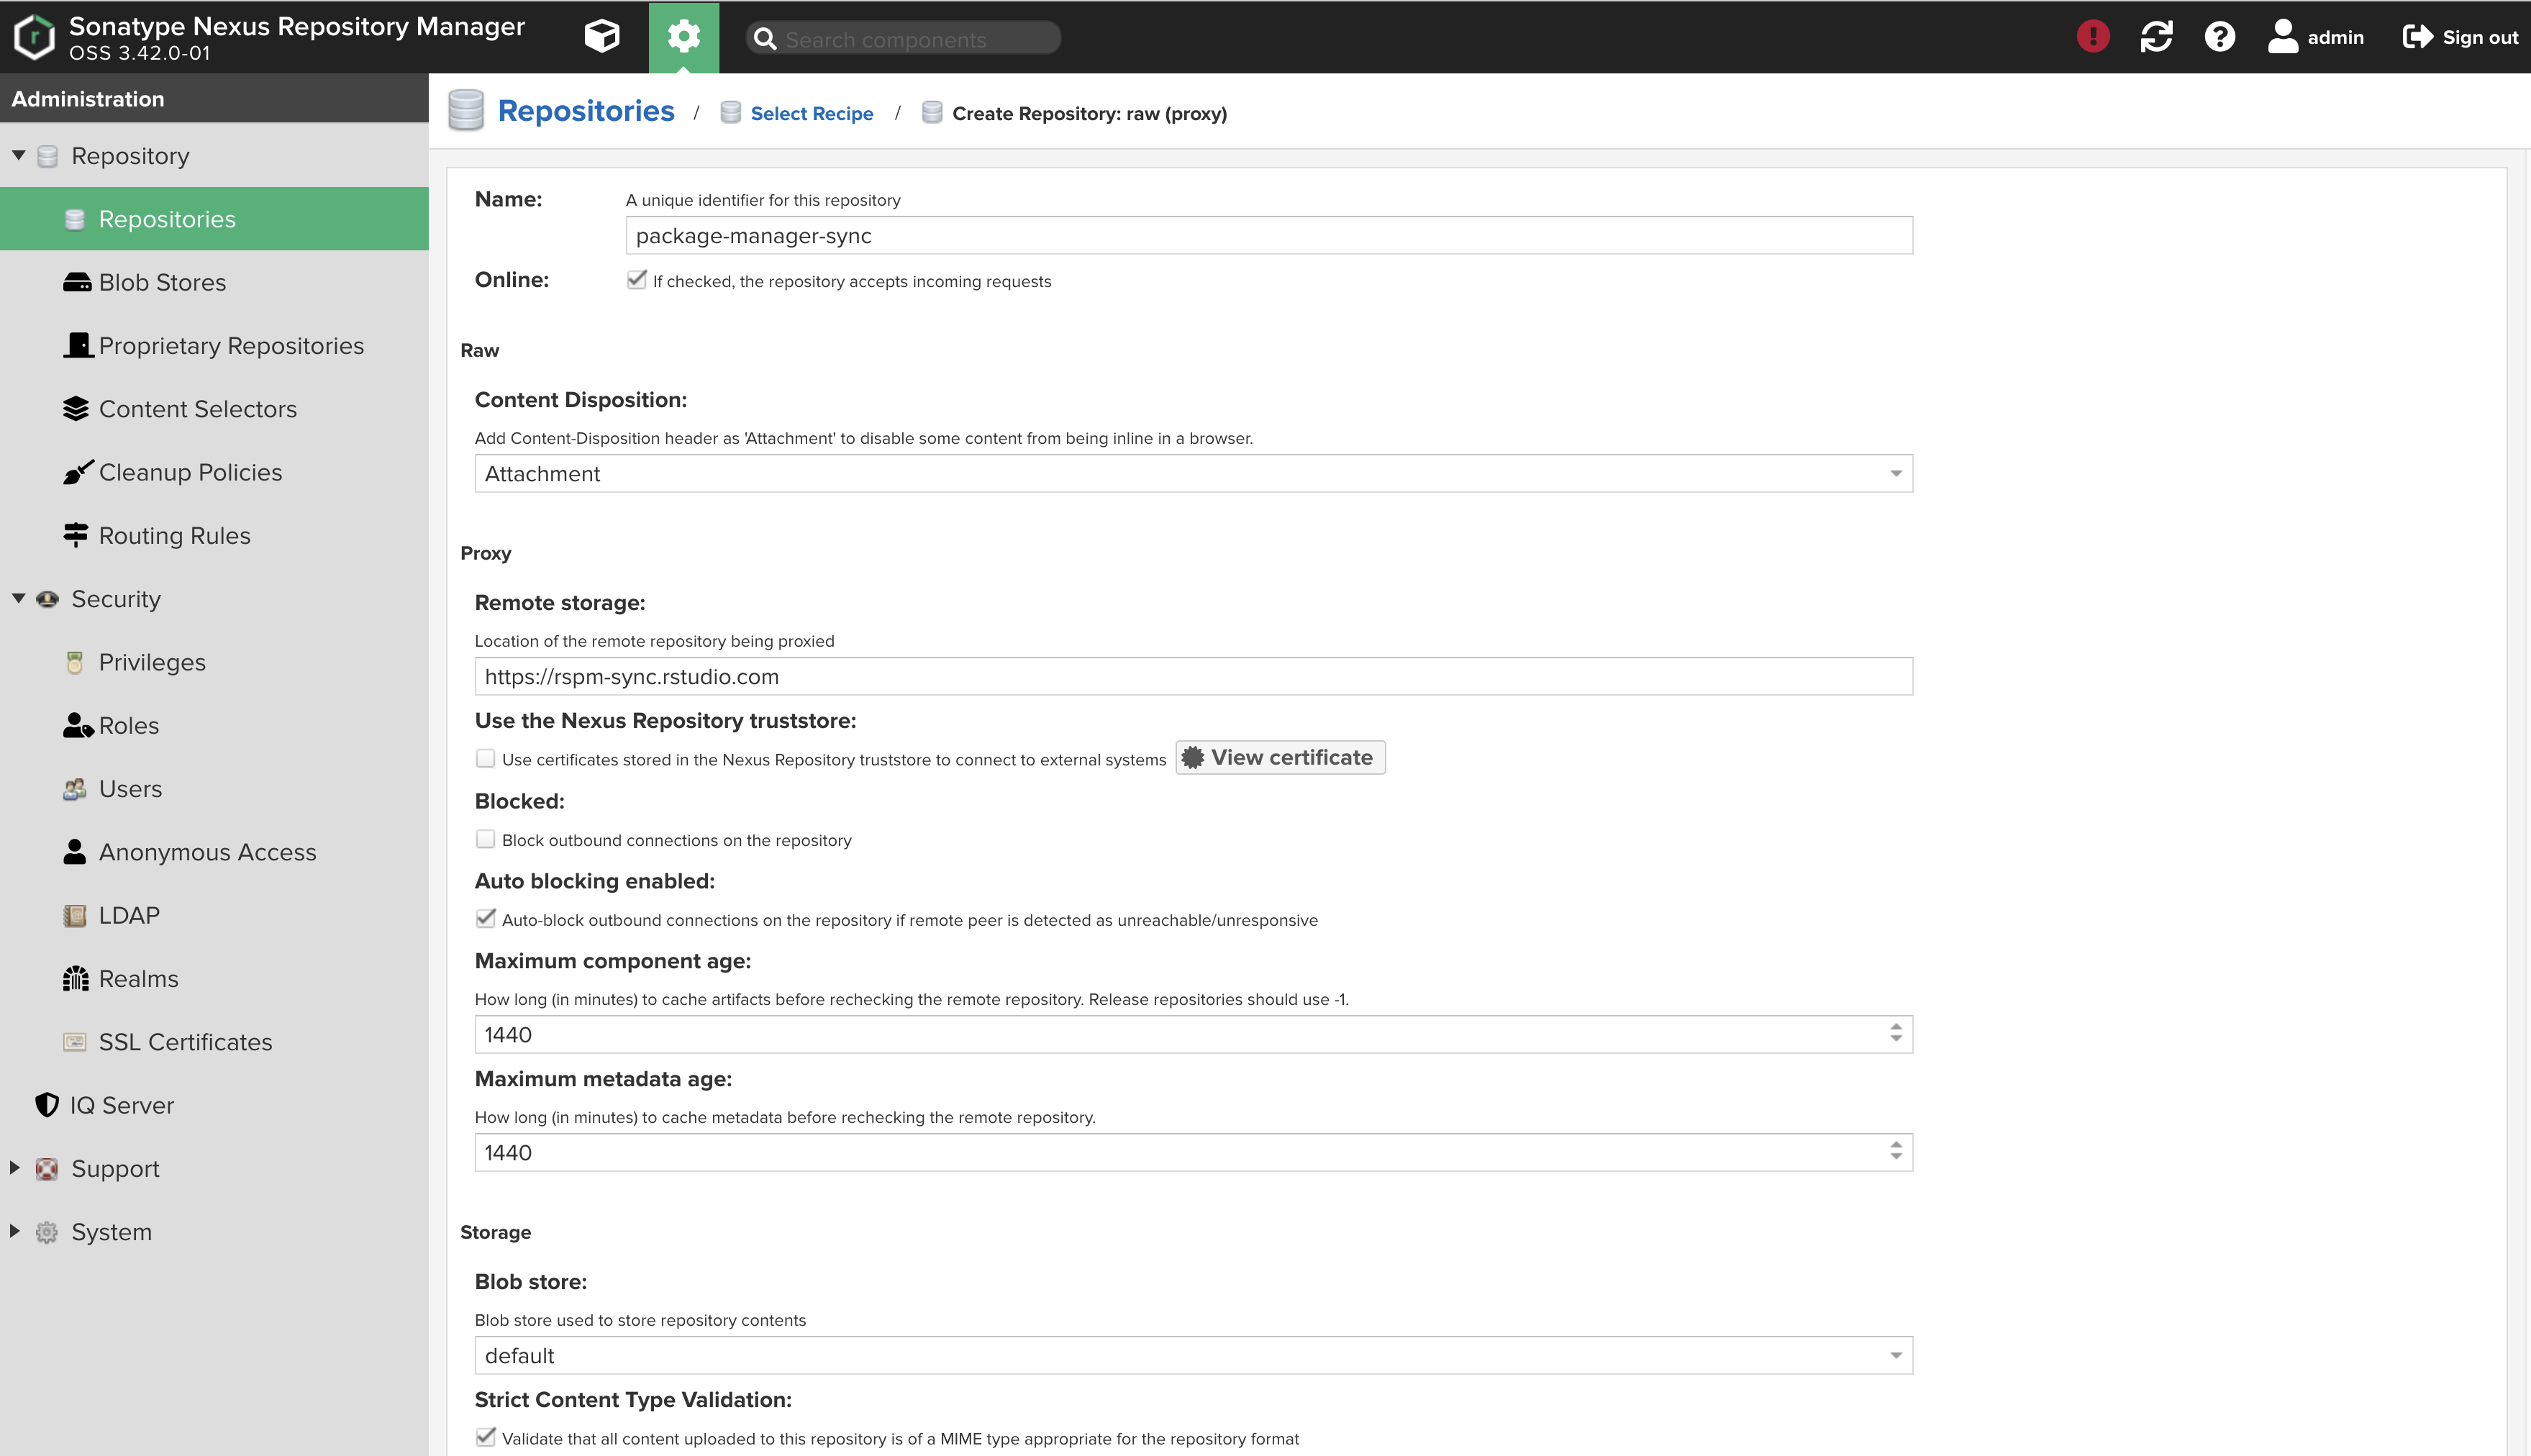Click the Select Recipe breadcrumb link

(x=811, y=114)
